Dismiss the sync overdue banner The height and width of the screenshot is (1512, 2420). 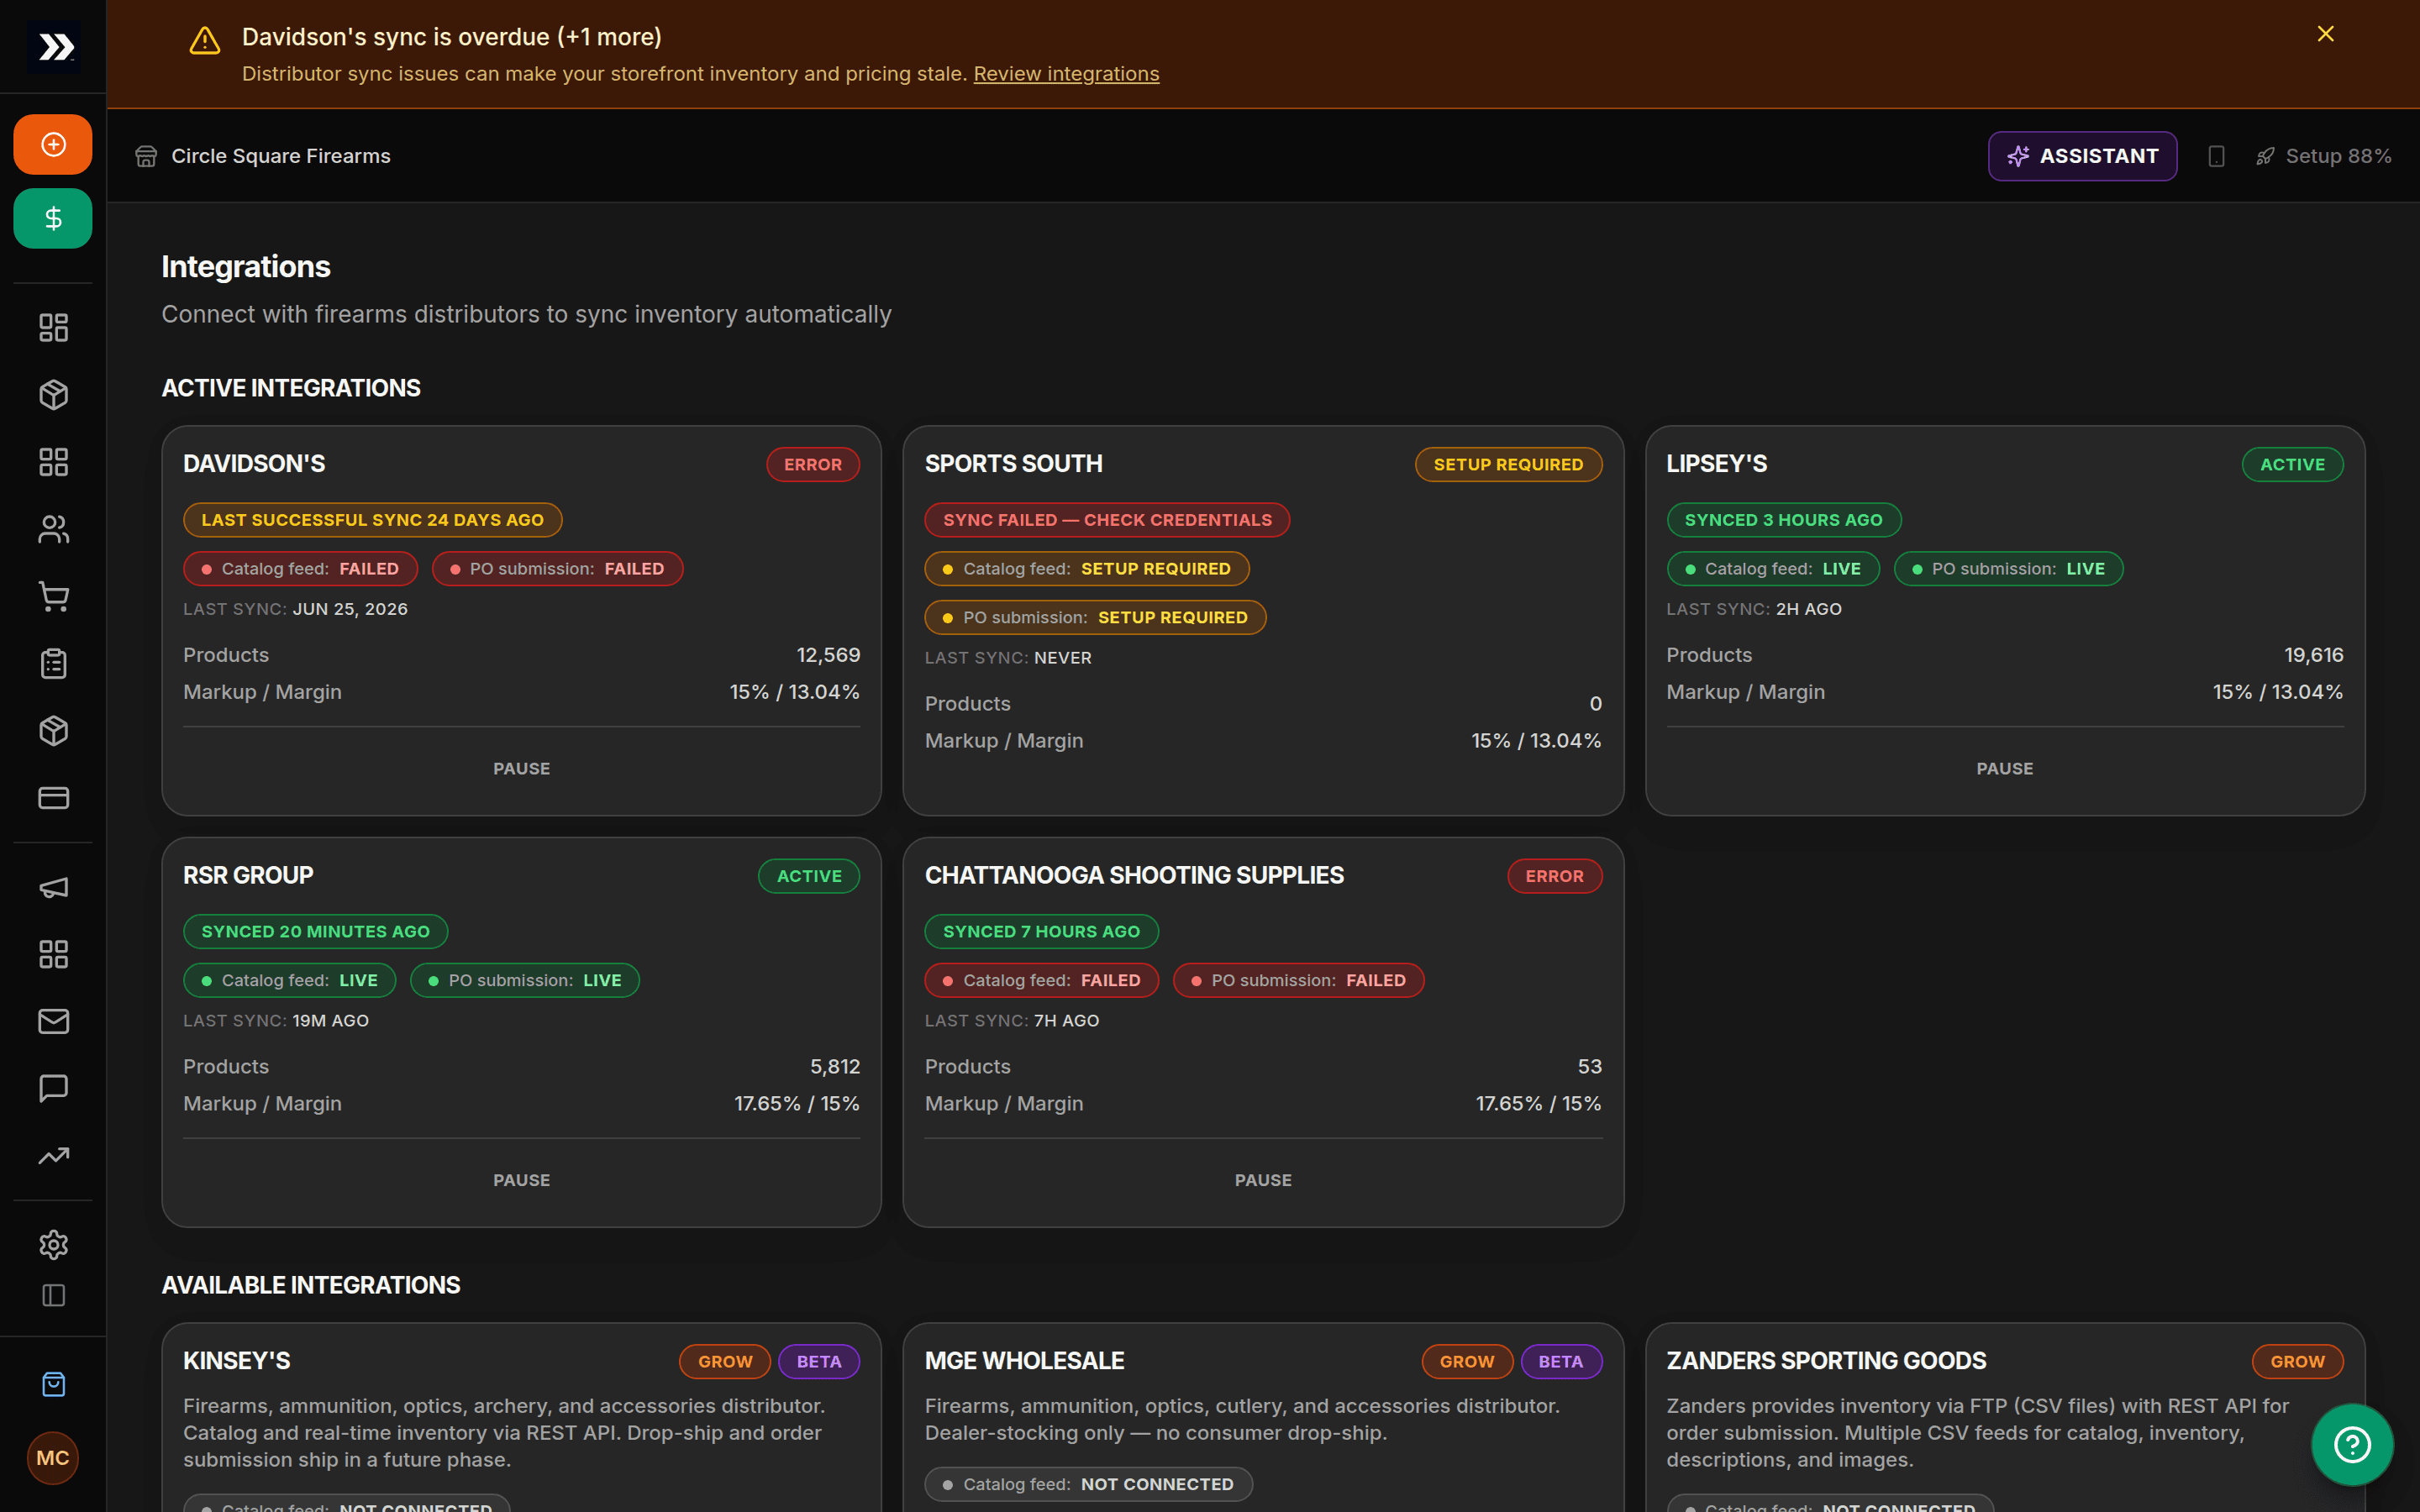tap(2325, 34)
